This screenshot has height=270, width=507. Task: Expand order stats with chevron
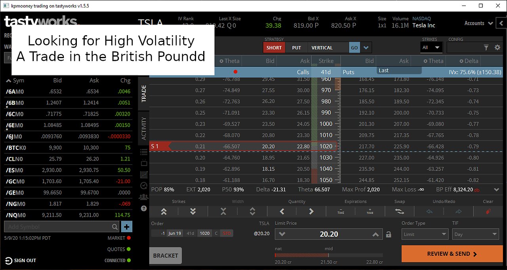click(497, 190)
